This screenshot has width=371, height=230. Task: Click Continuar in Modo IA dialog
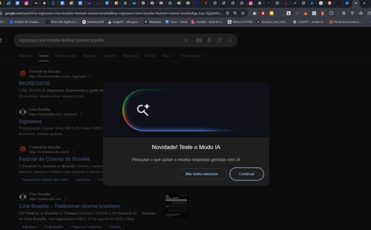[247, 174]
